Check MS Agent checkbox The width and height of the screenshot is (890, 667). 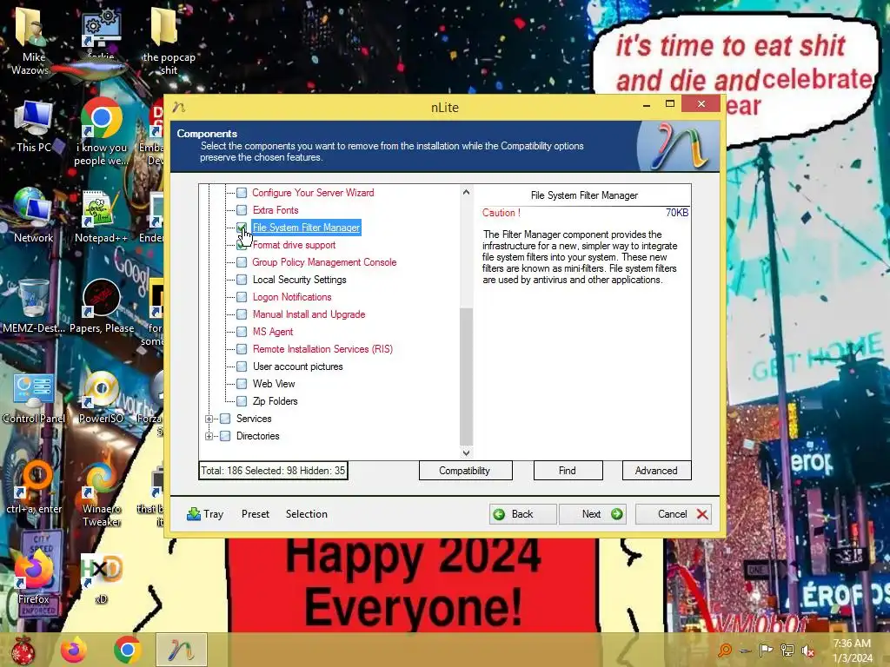(x=242, y=332)
